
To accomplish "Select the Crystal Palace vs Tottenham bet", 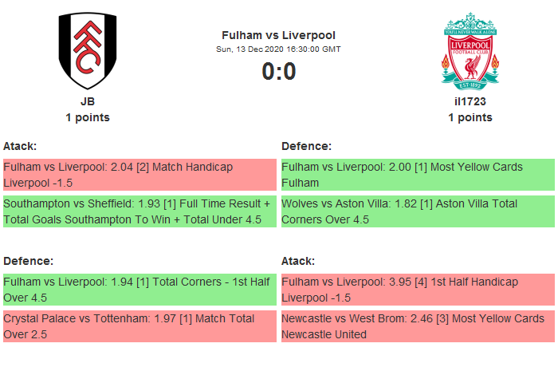I will 139,326.
